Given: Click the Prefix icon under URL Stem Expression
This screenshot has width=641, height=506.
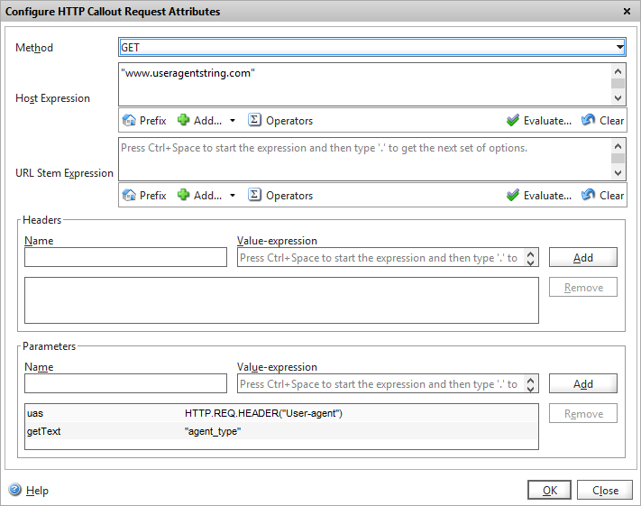Looking at the screenshot, I should (129, 195).
